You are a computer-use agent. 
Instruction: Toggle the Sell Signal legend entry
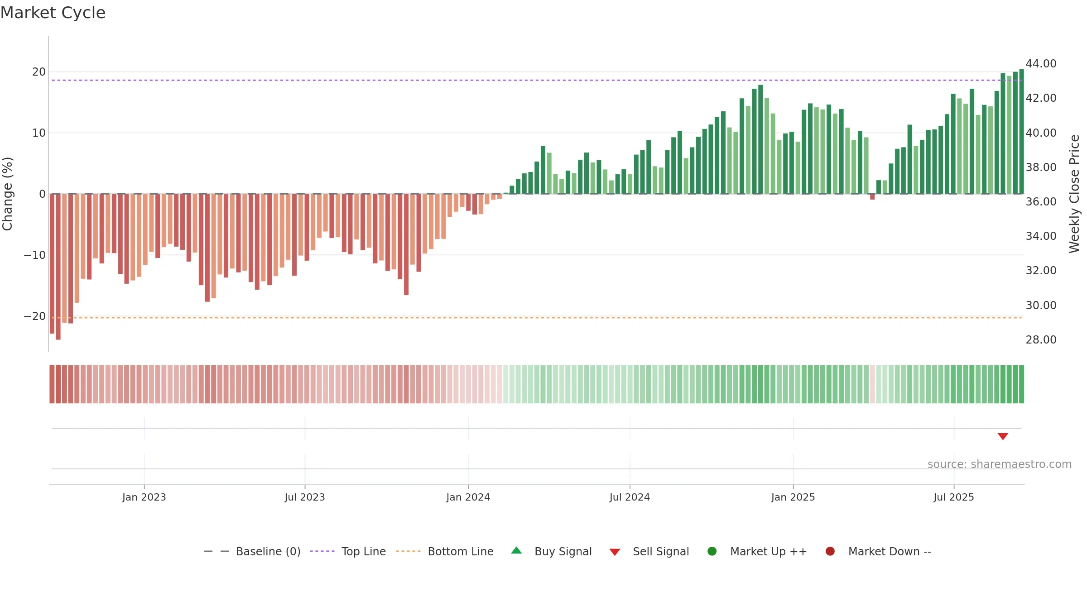[649, 551]
